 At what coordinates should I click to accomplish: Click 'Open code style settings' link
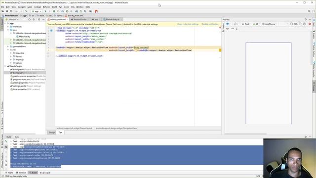[x=188, y=24]
